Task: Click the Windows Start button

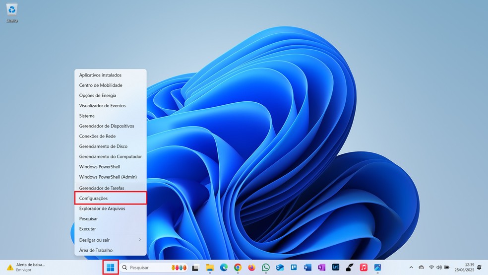Action: [x=111, y=268]
